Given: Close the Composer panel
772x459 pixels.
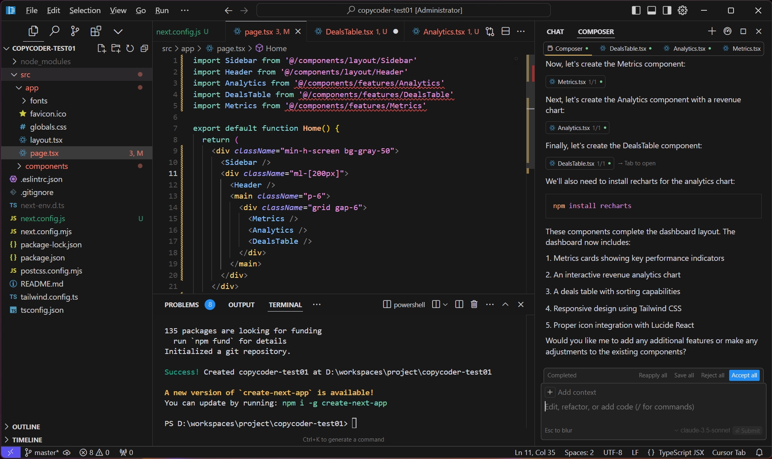Looking at the screenshot, I should point(759,31).
